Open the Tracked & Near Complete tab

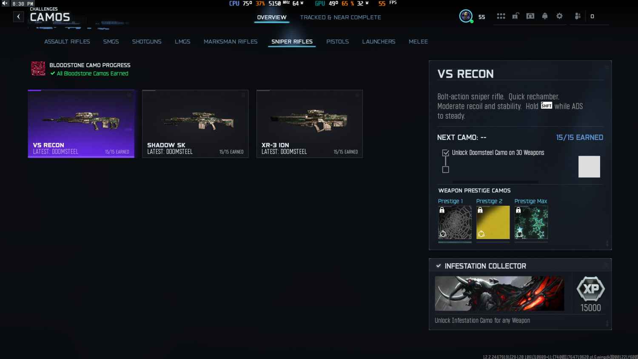tap(340, 17)
